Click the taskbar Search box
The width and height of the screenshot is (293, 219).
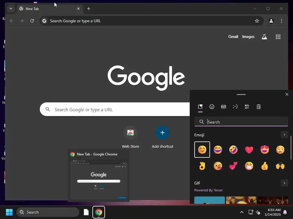pyautogui.click(x=48, y=212)
